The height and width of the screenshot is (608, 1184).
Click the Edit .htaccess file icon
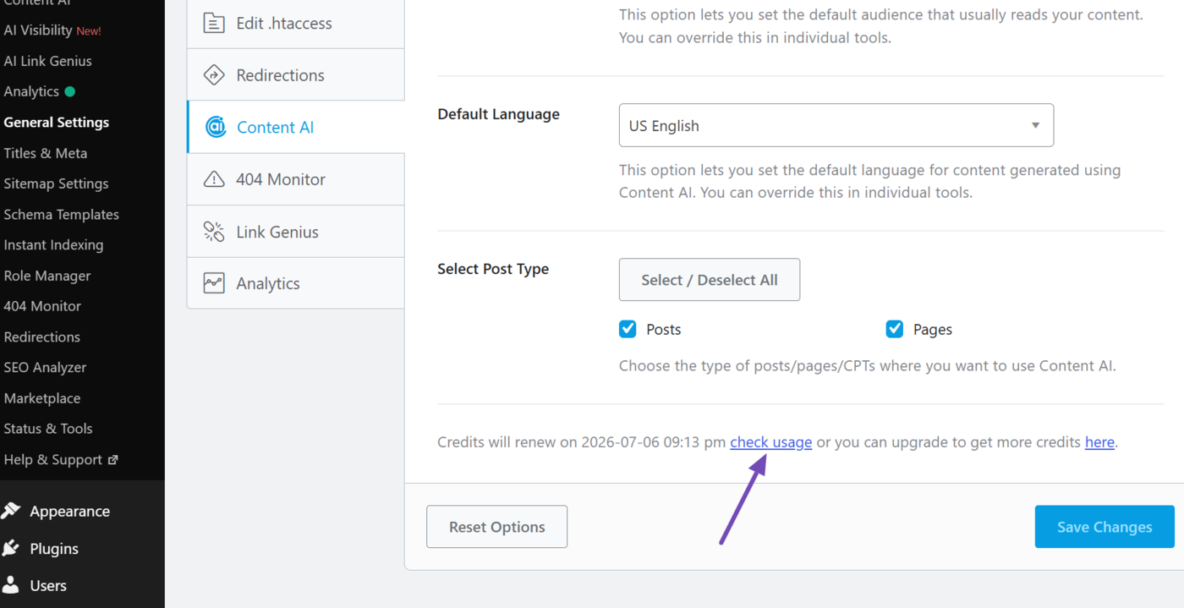(214, 23)
